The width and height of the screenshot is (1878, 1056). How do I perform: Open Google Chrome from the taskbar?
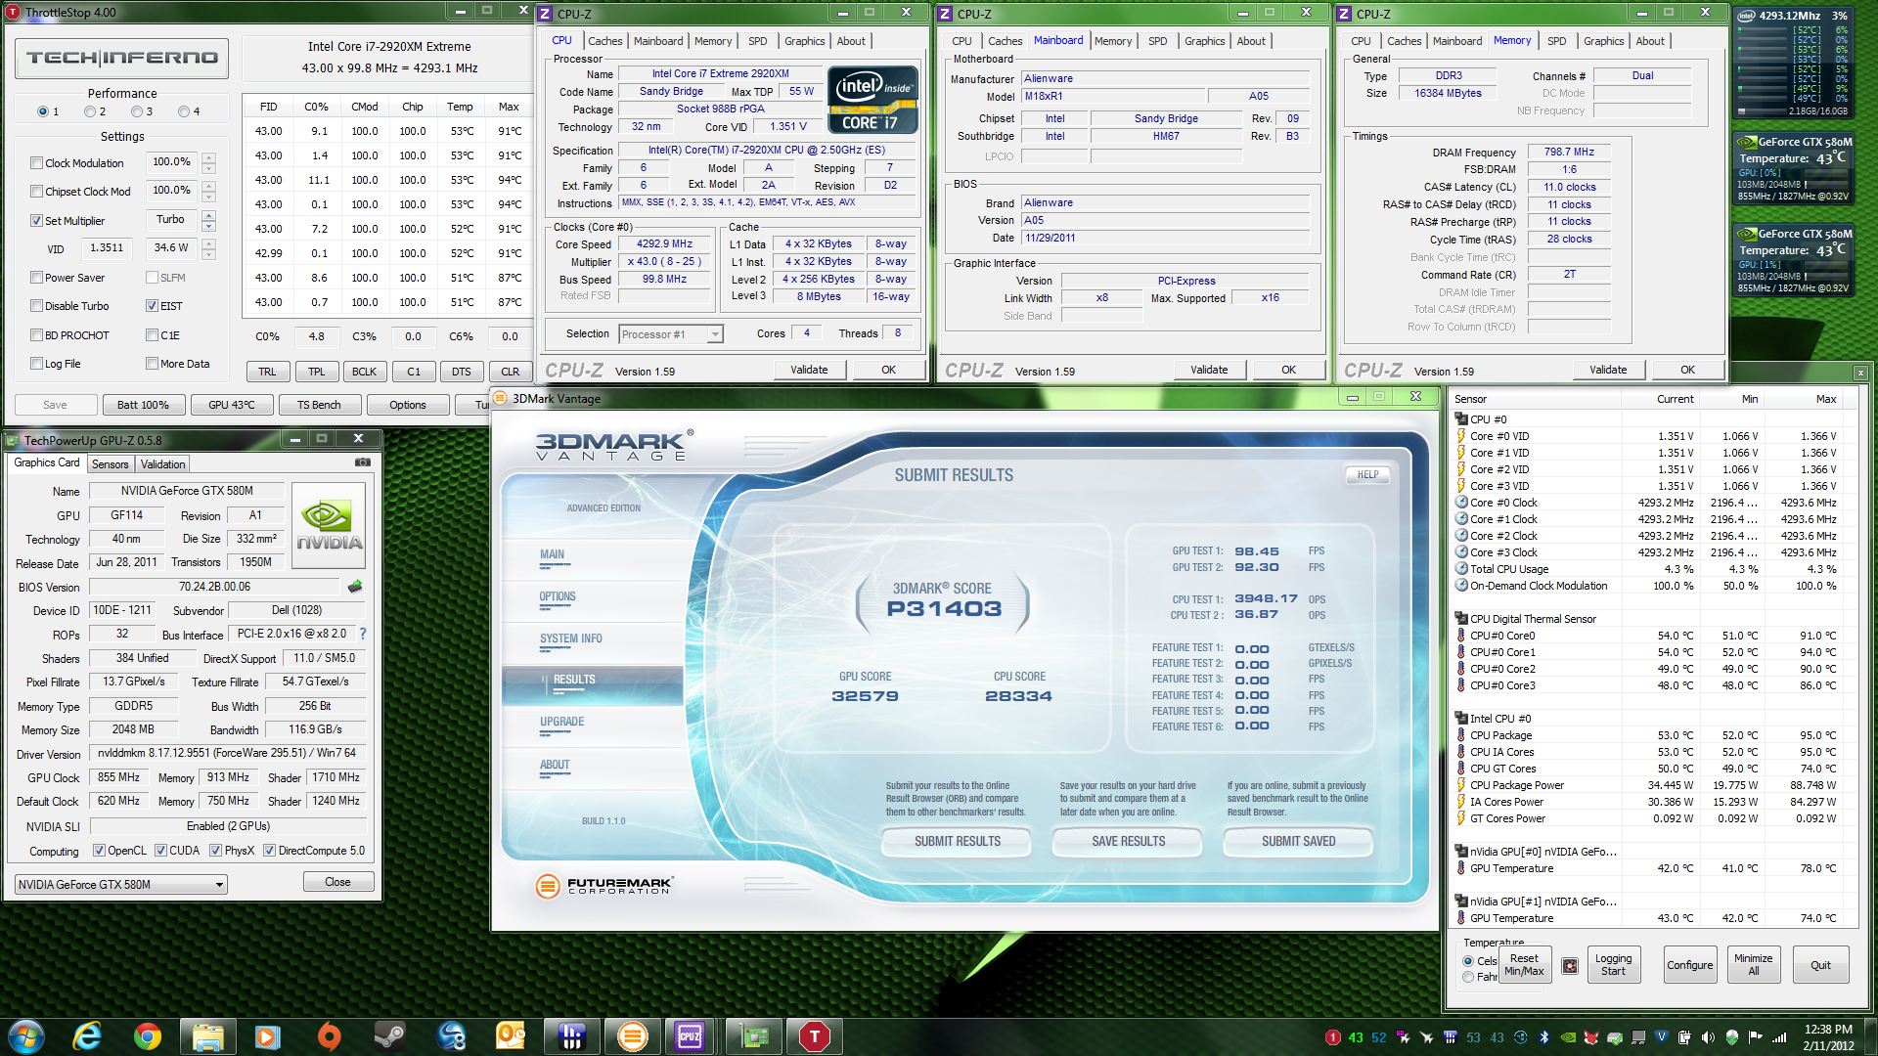click(x=148, y=1036)
